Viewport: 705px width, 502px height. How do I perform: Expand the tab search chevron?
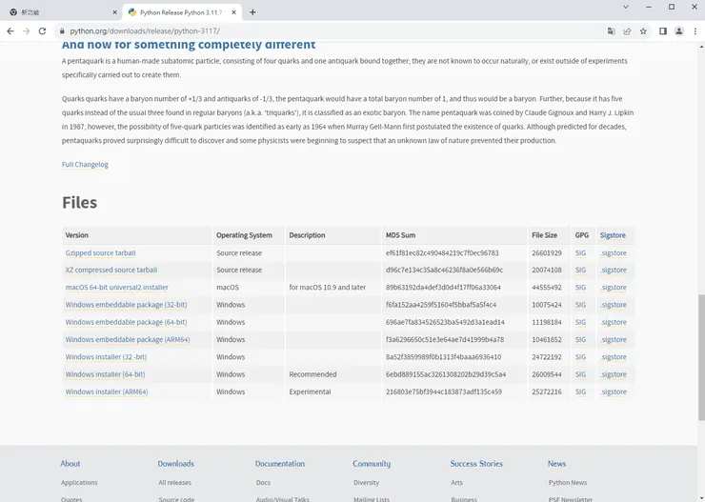click(x=625, y=7)
